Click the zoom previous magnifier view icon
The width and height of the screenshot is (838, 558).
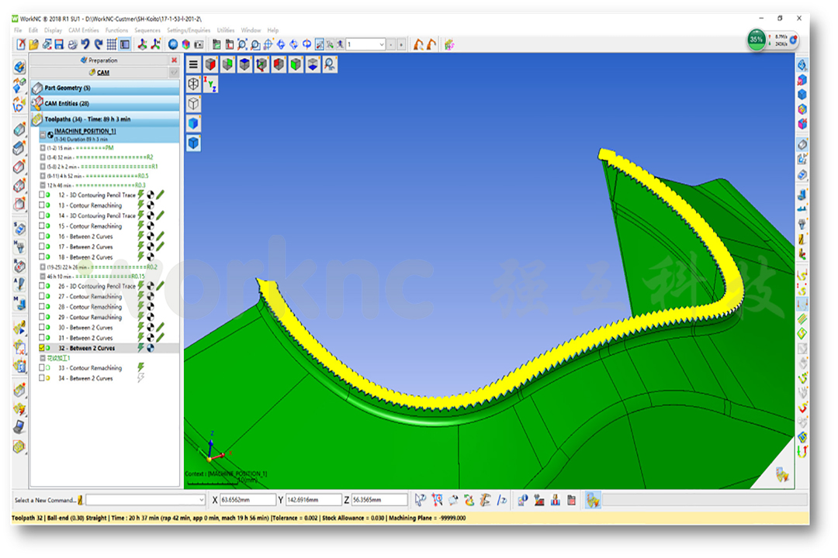coord(330,64)
